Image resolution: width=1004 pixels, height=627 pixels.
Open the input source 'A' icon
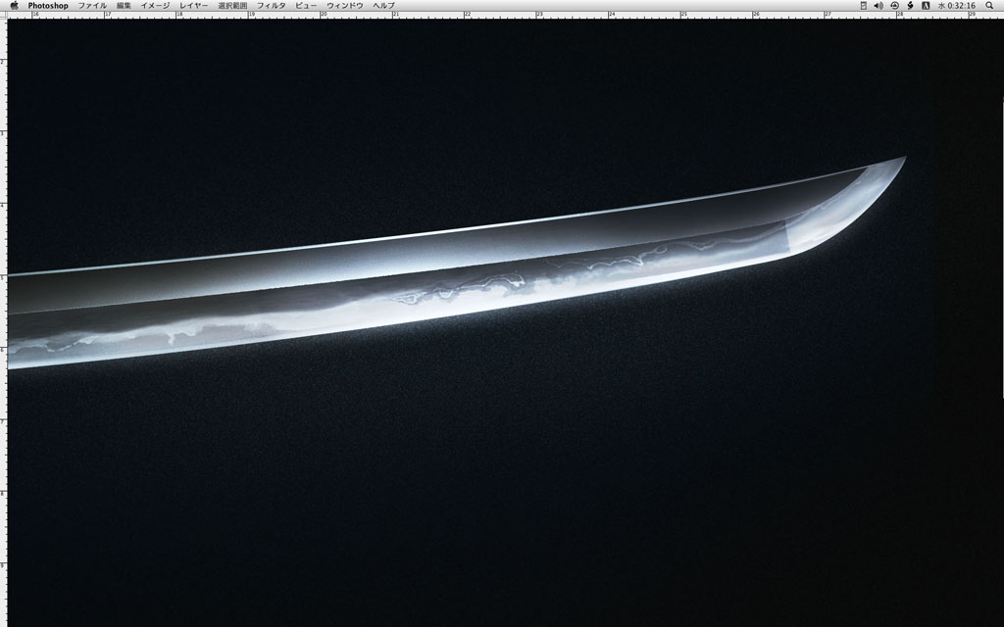coord(926,5)
